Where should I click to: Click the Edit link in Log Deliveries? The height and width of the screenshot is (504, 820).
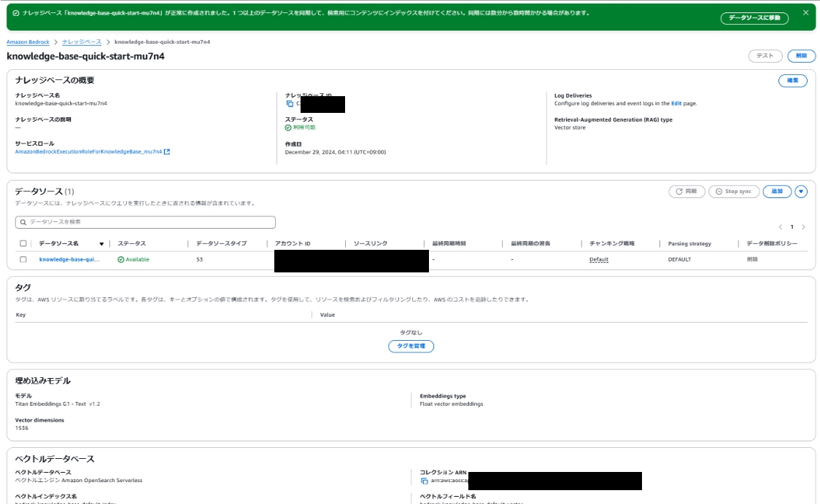676,103
